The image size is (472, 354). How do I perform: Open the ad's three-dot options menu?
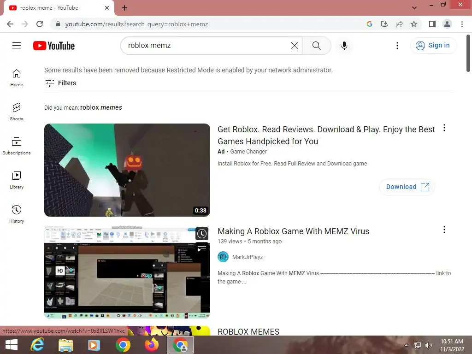click(444, 128)
